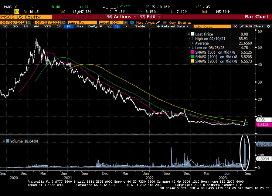Screen dimensions: 272x196
Task: Click the green up-arrow price indicator
Action: tap(48, 7)
